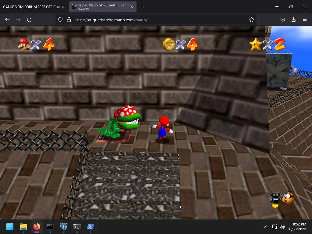312x234 pixels.
Task: Click the power star counter icon
Action: tap(256, 44)
